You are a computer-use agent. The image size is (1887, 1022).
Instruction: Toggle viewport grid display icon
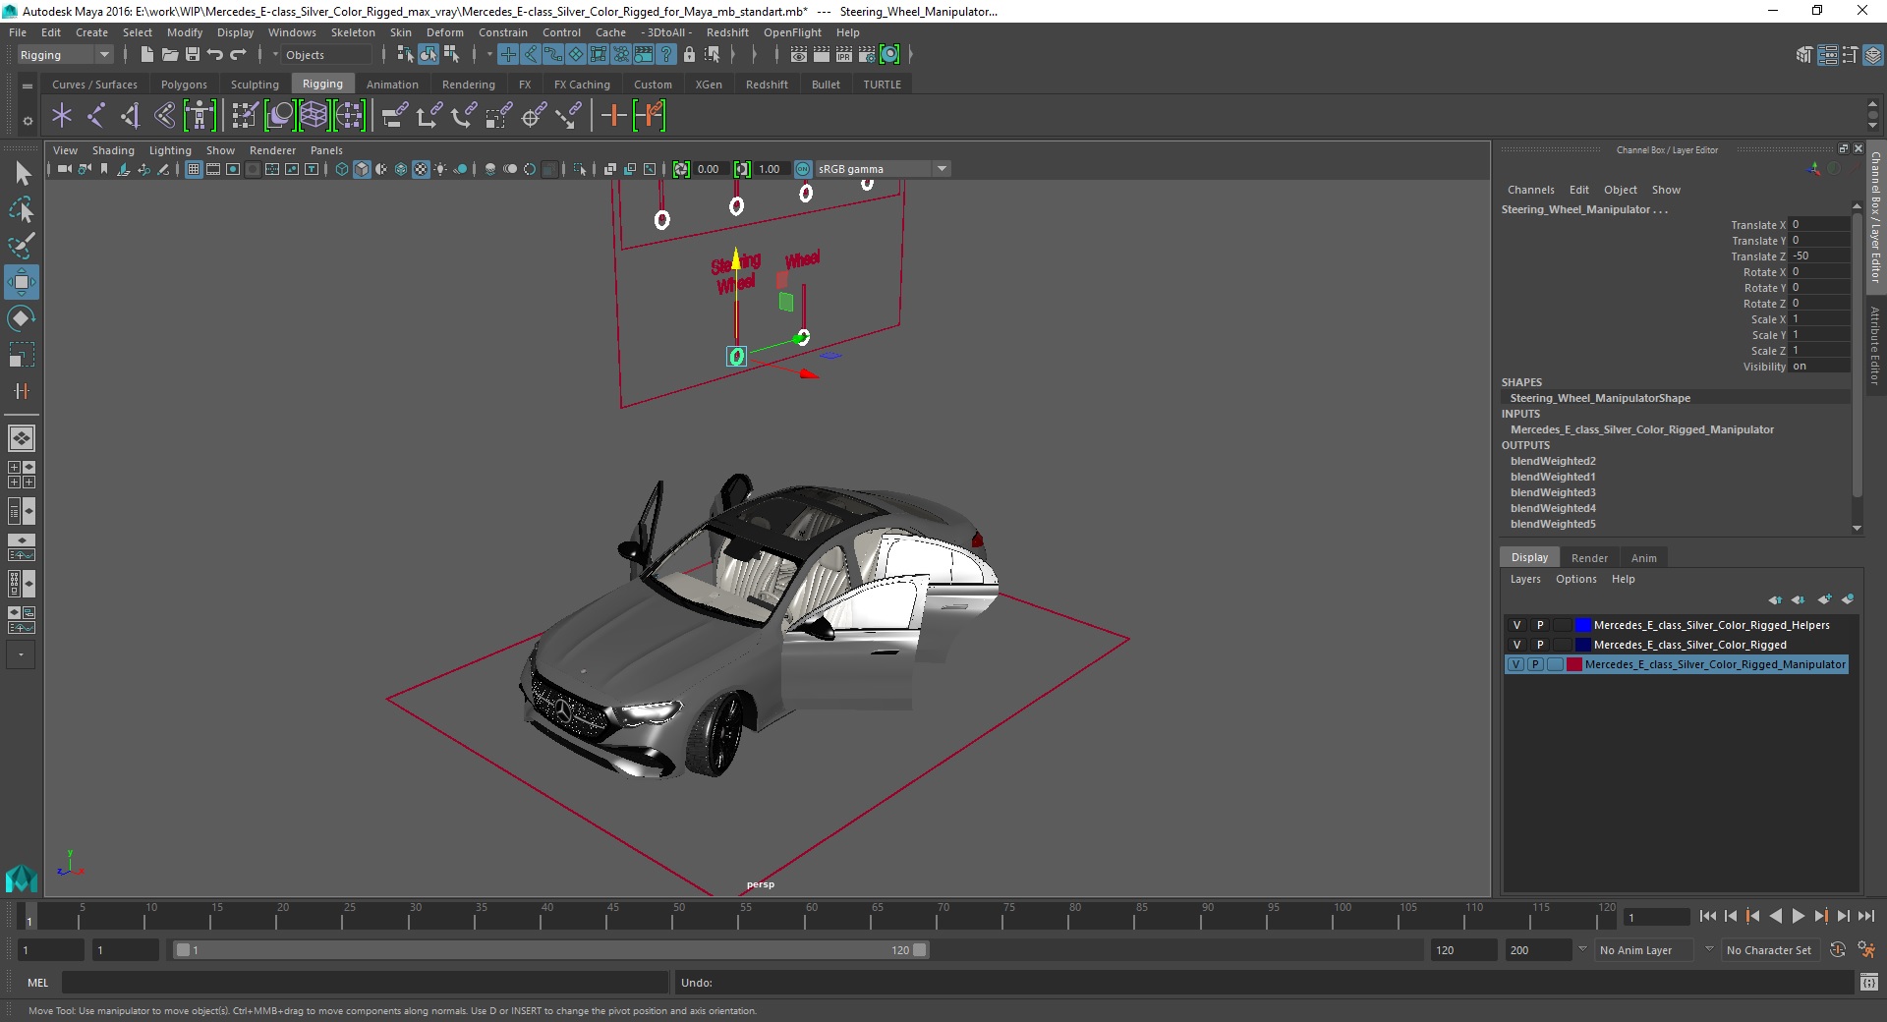coord(194,169)
